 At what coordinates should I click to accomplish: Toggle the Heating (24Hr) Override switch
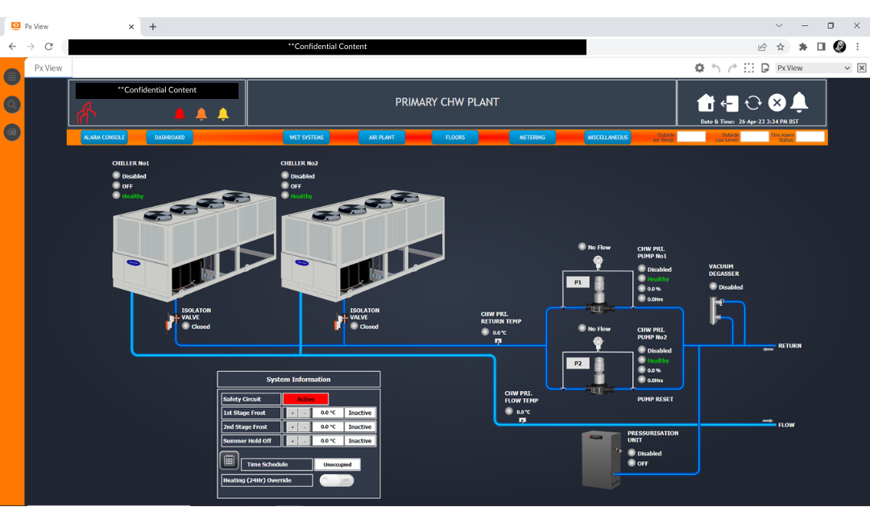pos(337,480)
